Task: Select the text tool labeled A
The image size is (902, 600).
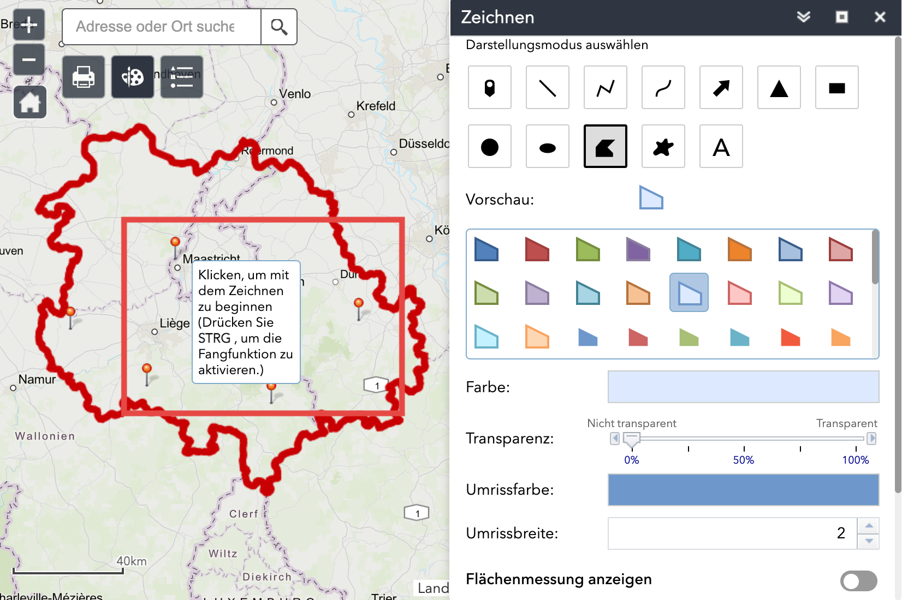Action: 721,147
